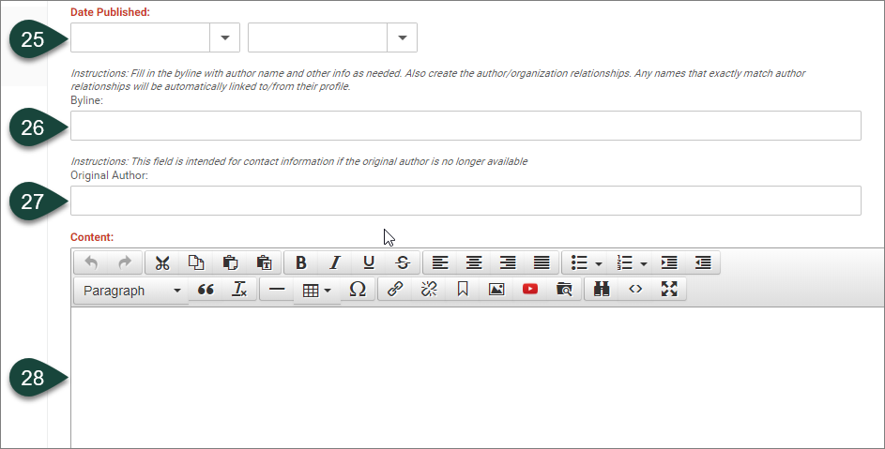Click inside the Content editor body
Image resolution: width=885 pixels, height=449 pixels.
click(x=469, y=375)
